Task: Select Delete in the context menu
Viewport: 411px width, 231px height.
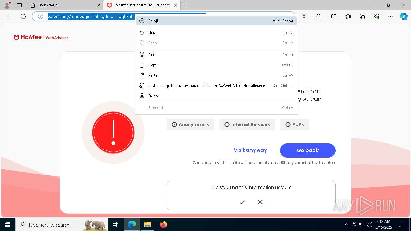Action: [216, 96]
